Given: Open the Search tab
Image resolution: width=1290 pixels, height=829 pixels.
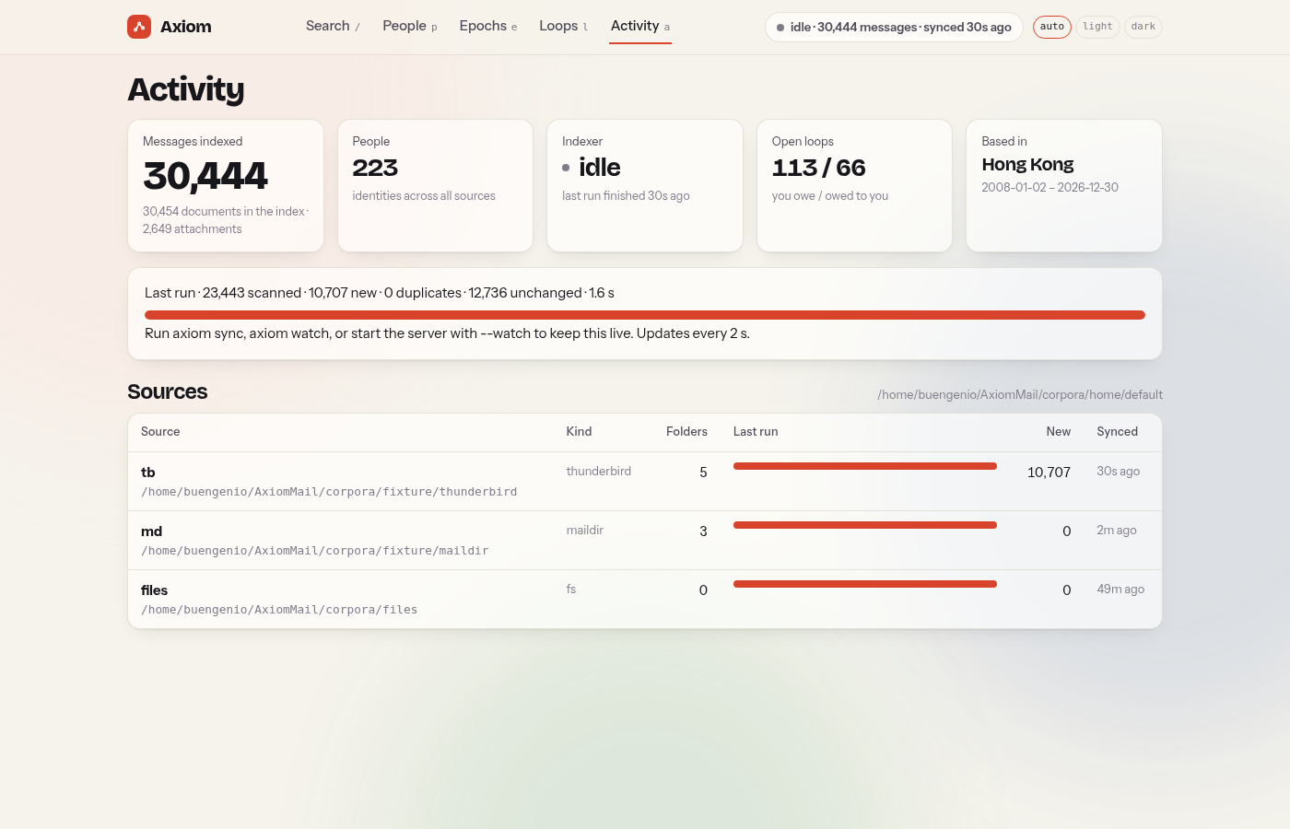Looking at the screenshot, I should click(x=333, y=26).
